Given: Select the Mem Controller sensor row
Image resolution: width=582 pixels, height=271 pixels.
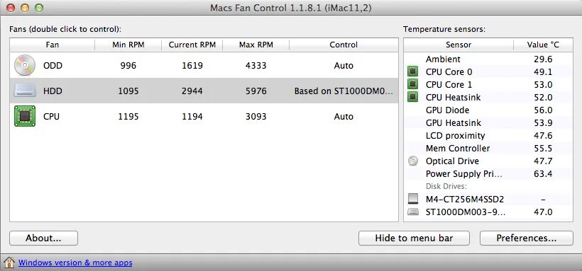Looking at the screenshot, I should click(488, 149).
